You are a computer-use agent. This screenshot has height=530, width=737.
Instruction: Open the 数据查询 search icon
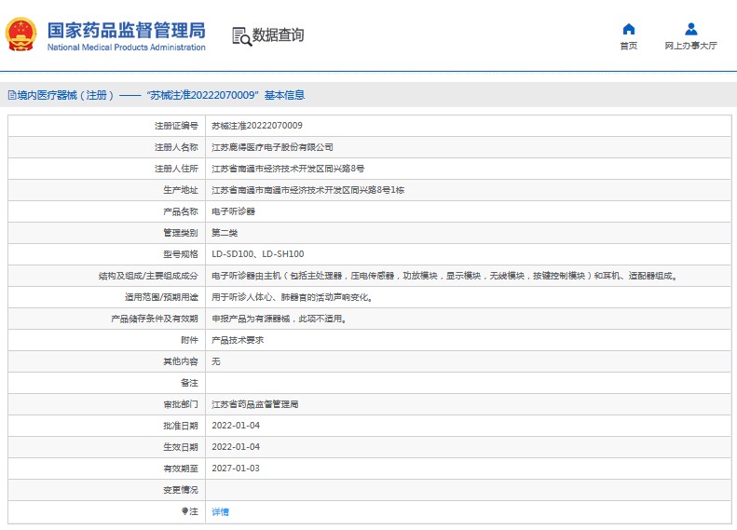(241, 36)
